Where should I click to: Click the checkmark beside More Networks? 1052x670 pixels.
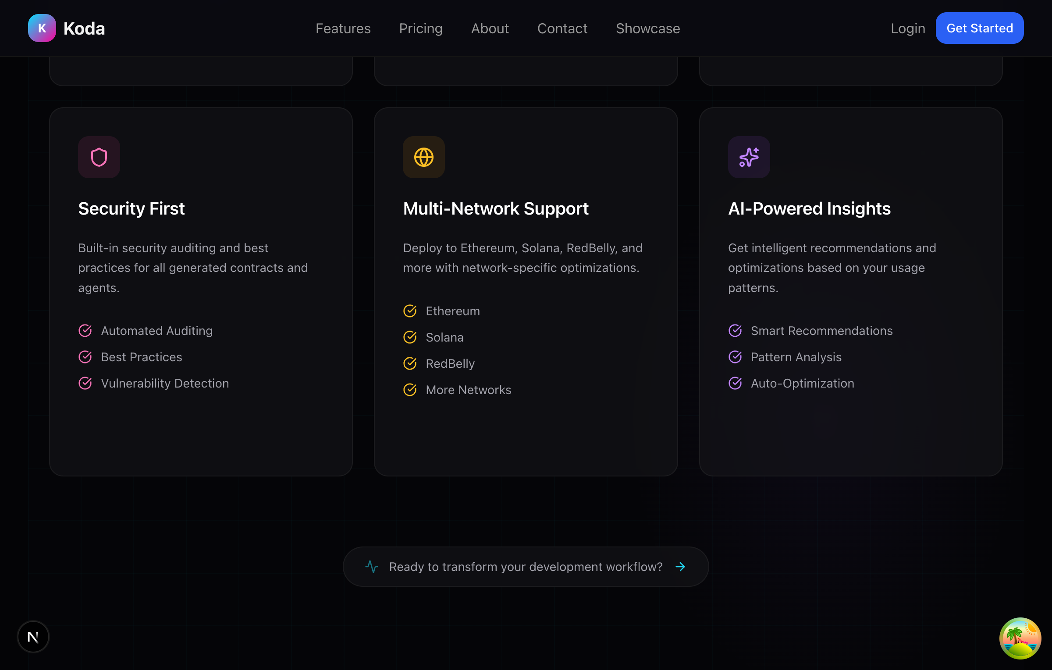tap(410, 389)
